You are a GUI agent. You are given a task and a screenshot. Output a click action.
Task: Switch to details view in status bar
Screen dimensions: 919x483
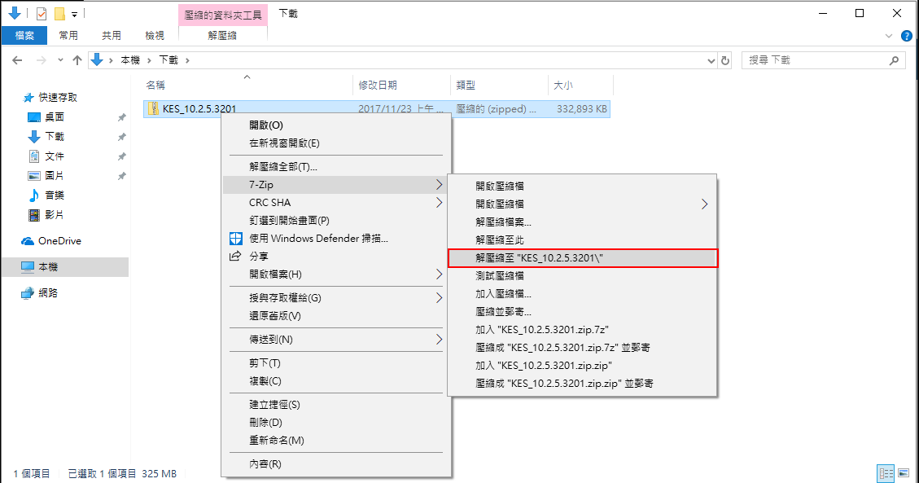pos(886,473)
